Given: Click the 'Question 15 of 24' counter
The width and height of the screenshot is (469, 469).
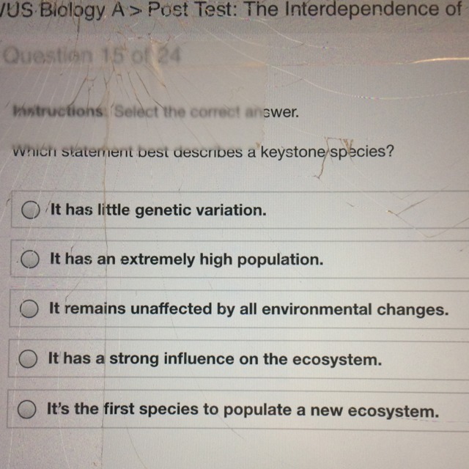Looking at the screenshot, I should pyautogui.click(x=92, y=56).
